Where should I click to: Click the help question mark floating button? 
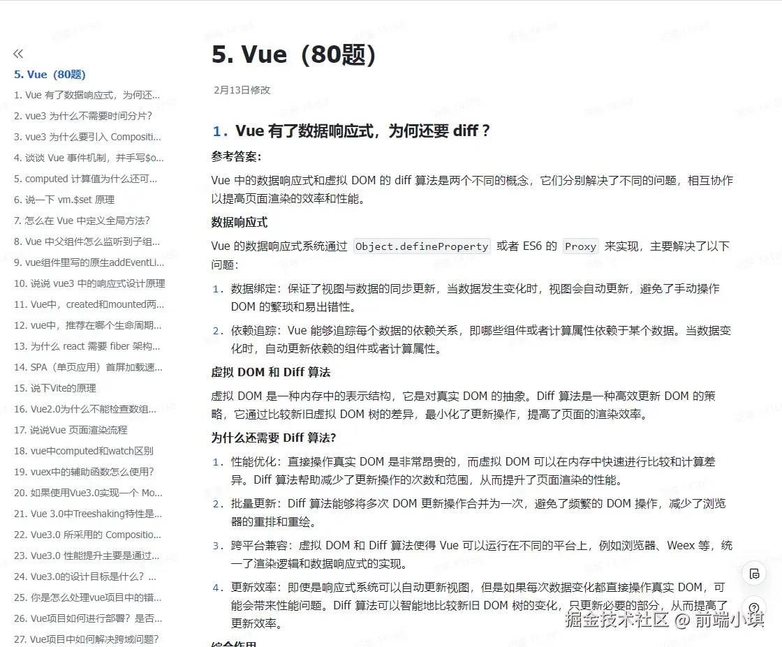point(754,608)
